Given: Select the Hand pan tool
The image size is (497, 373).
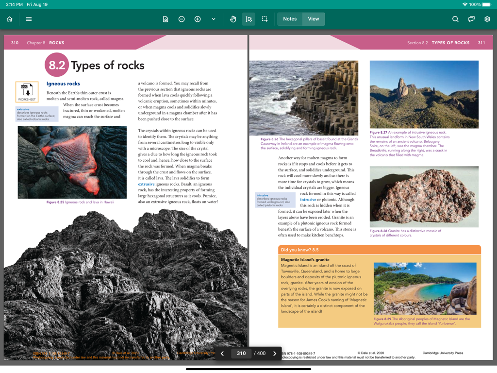Looking at the screenshot, I should (x=233, y=19).
